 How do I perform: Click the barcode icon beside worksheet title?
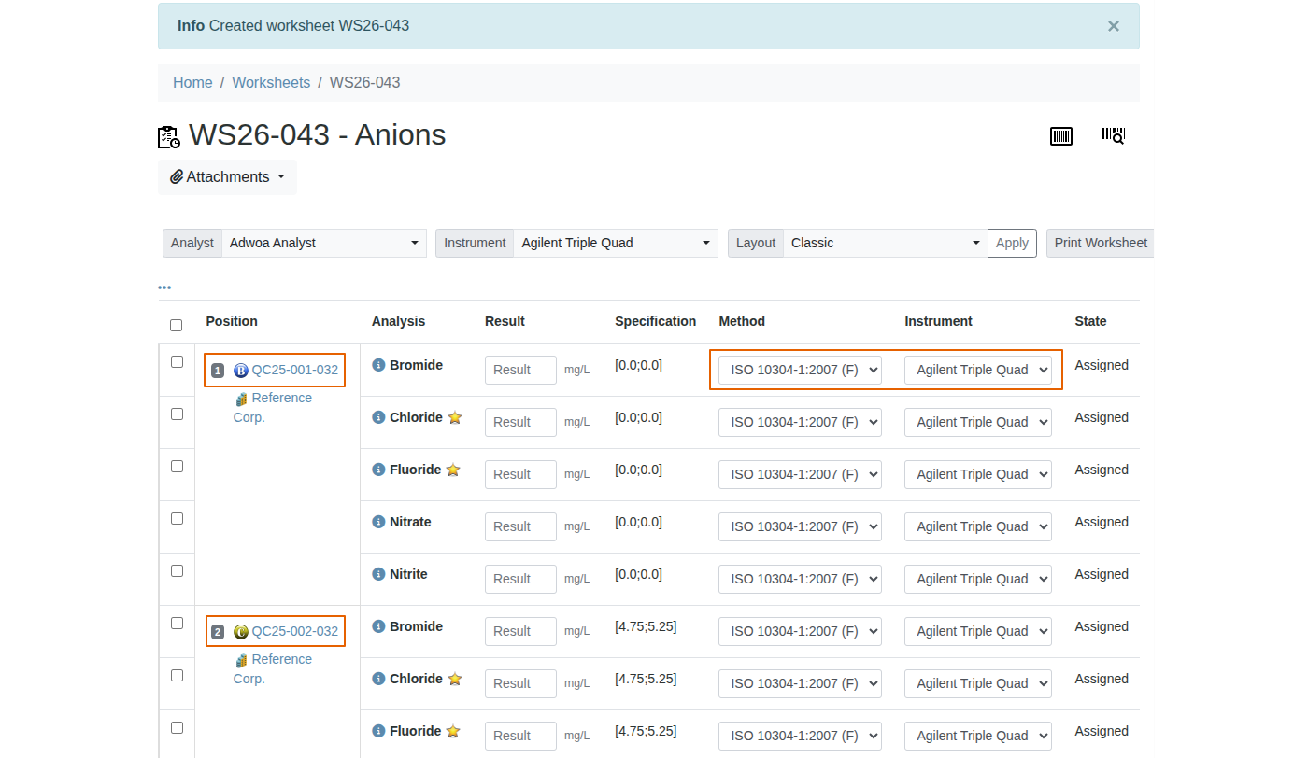click(1060, 136)
